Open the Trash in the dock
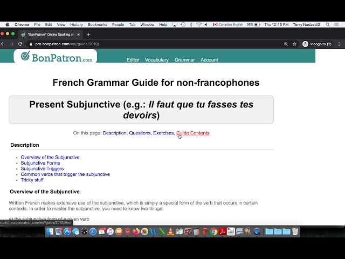 [x=295, y=231]
